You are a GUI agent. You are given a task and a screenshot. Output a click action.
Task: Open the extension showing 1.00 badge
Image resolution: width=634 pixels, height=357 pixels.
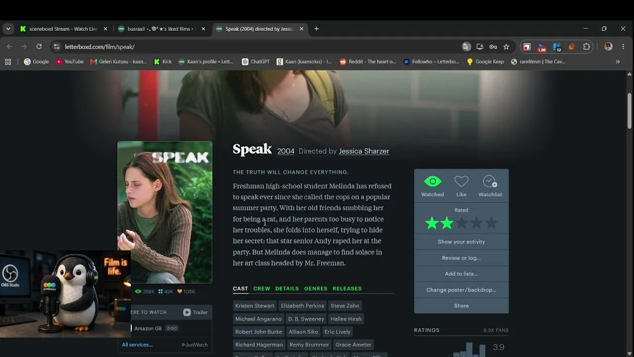pyautogui.click(x=542, y=47)
